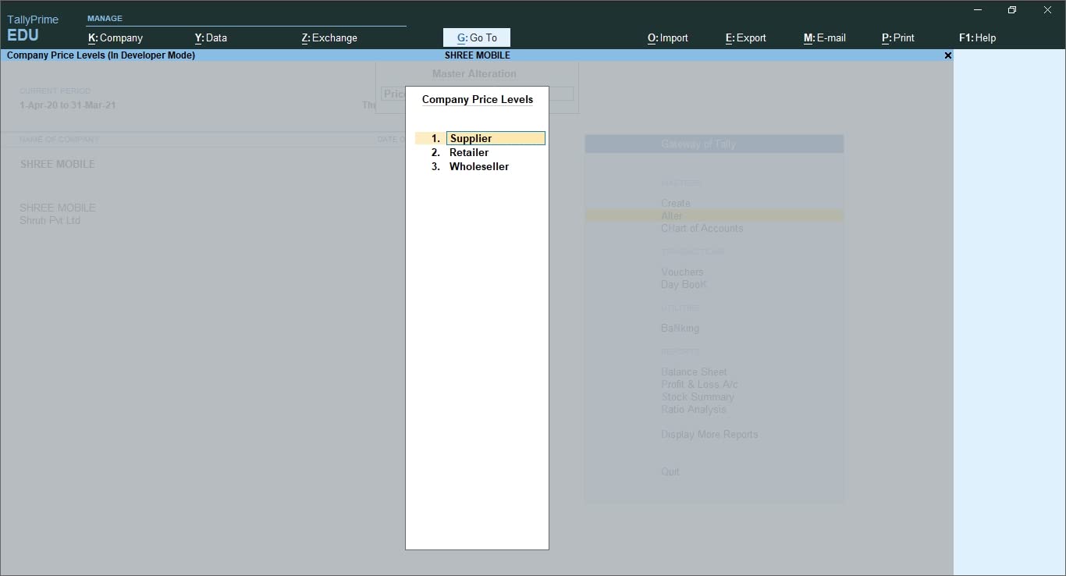Click Display More Reports
This screenshot has height=576, width=1066.
pyautogui.click(x=709, y=434)
